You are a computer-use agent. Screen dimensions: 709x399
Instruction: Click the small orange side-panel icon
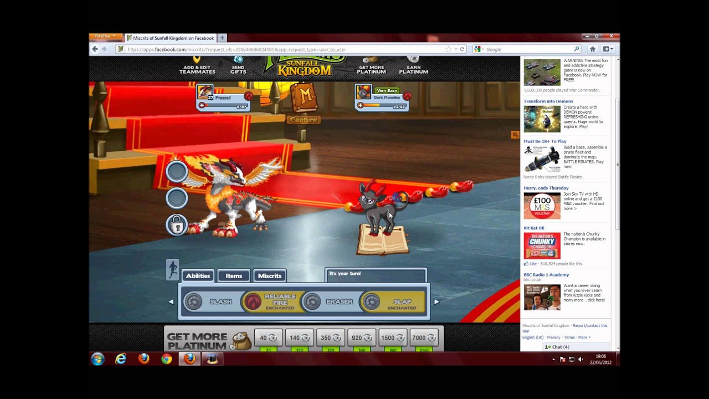[x=515, y=135]
